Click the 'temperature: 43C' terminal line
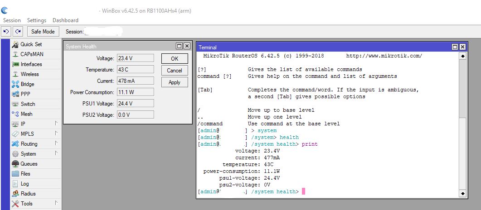 pos(248,164)
